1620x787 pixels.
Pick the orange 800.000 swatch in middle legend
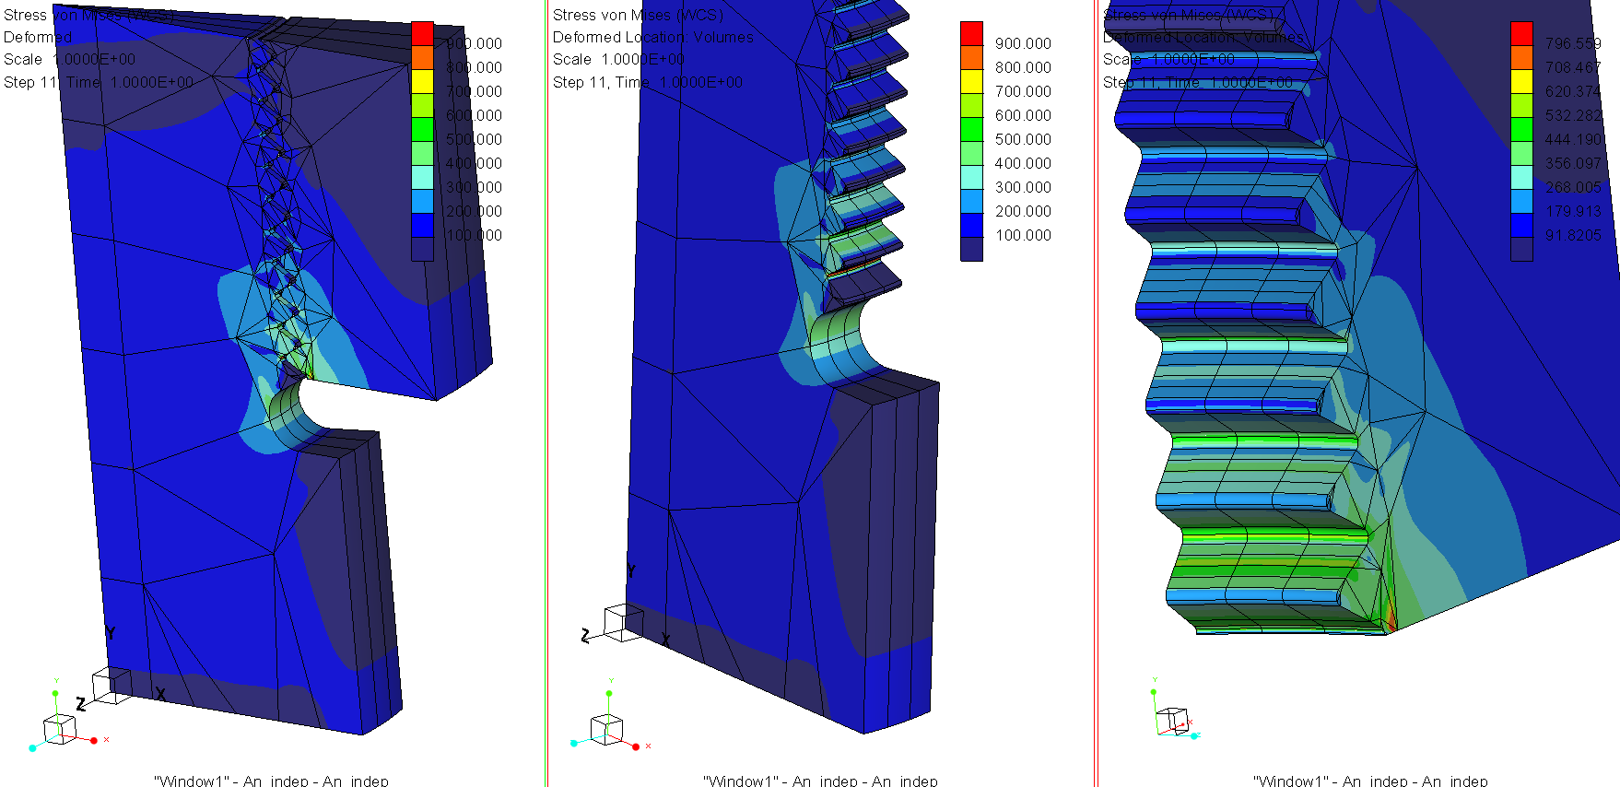point(971,57)
